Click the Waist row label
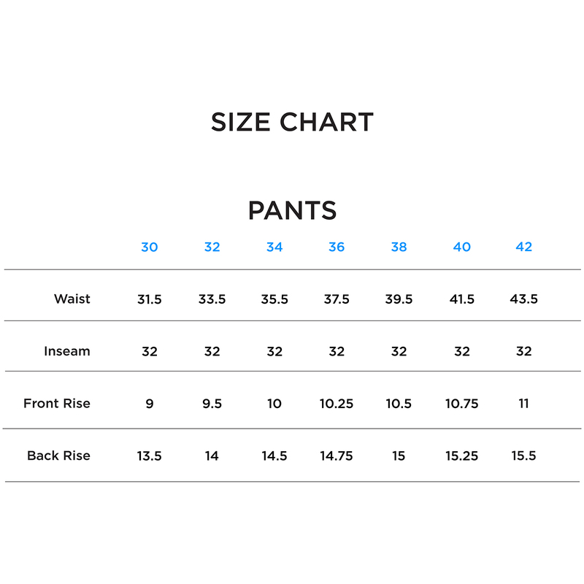This screenshot has height=584, width=584. click(72, 299)
